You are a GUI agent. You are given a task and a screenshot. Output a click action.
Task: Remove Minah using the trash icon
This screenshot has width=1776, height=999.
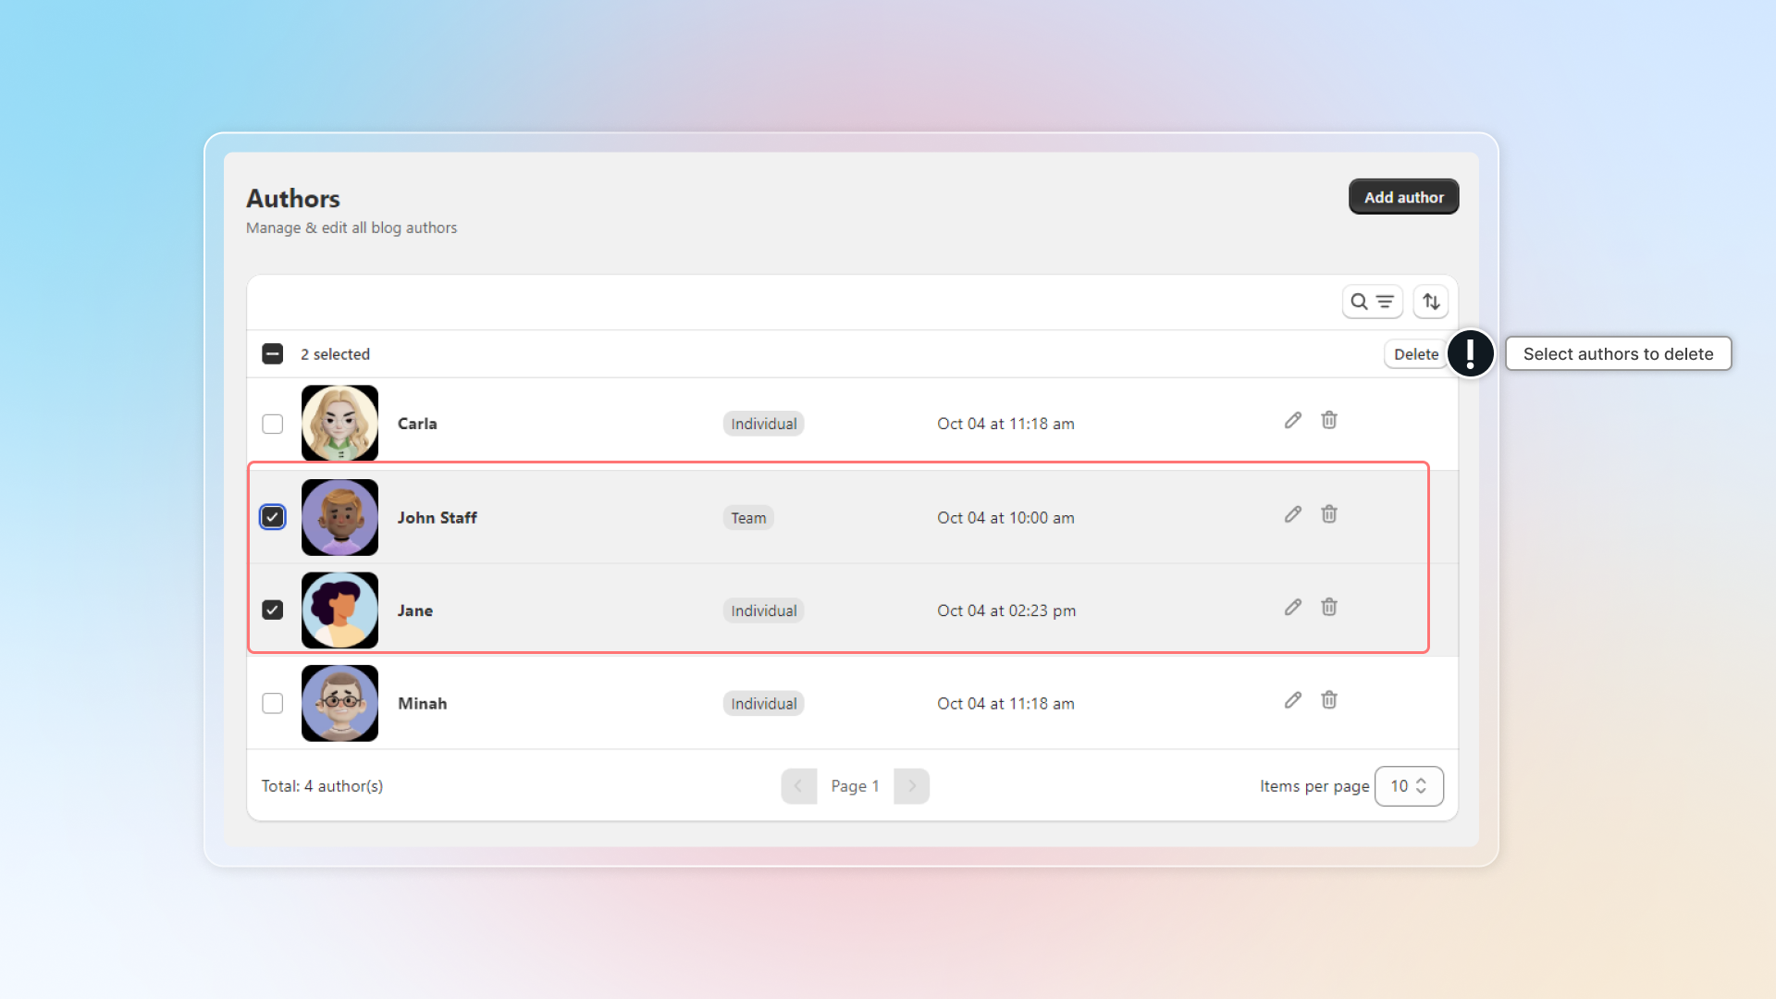click(x=1328, y=700)
